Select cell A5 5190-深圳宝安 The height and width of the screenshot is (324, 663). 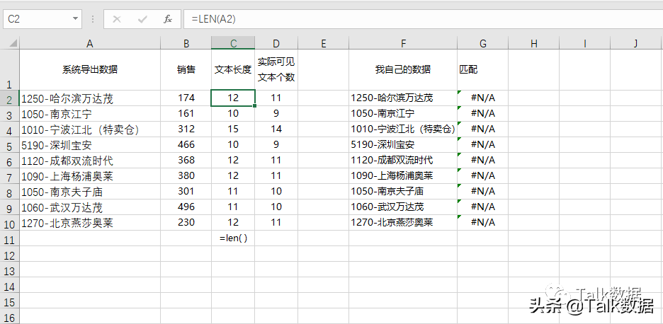tap(90, 145)
